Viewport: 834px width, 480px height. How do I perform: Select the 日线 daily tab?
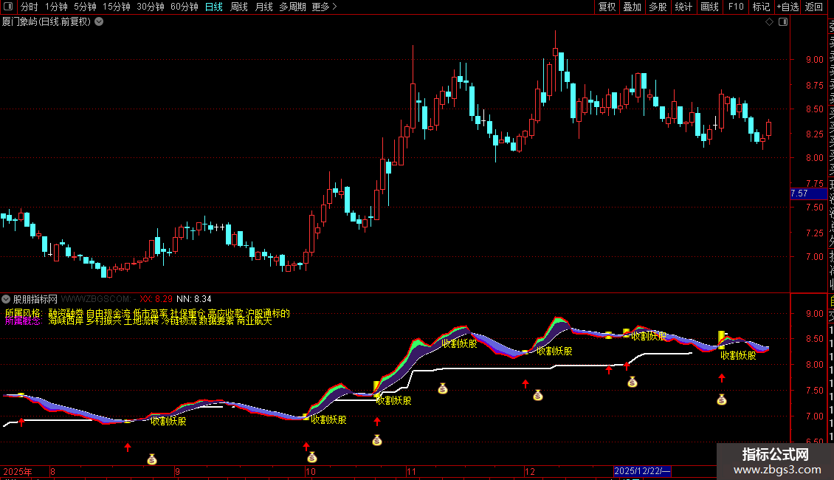tap(214, 7)
